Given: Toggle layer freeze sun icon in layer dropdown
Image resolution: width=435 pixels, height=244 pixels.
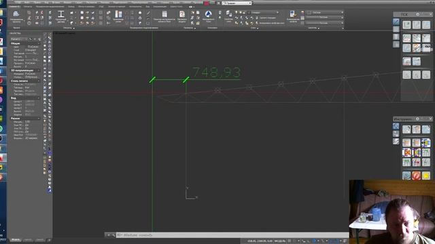Looking at the screenshot, I should 240,12.
